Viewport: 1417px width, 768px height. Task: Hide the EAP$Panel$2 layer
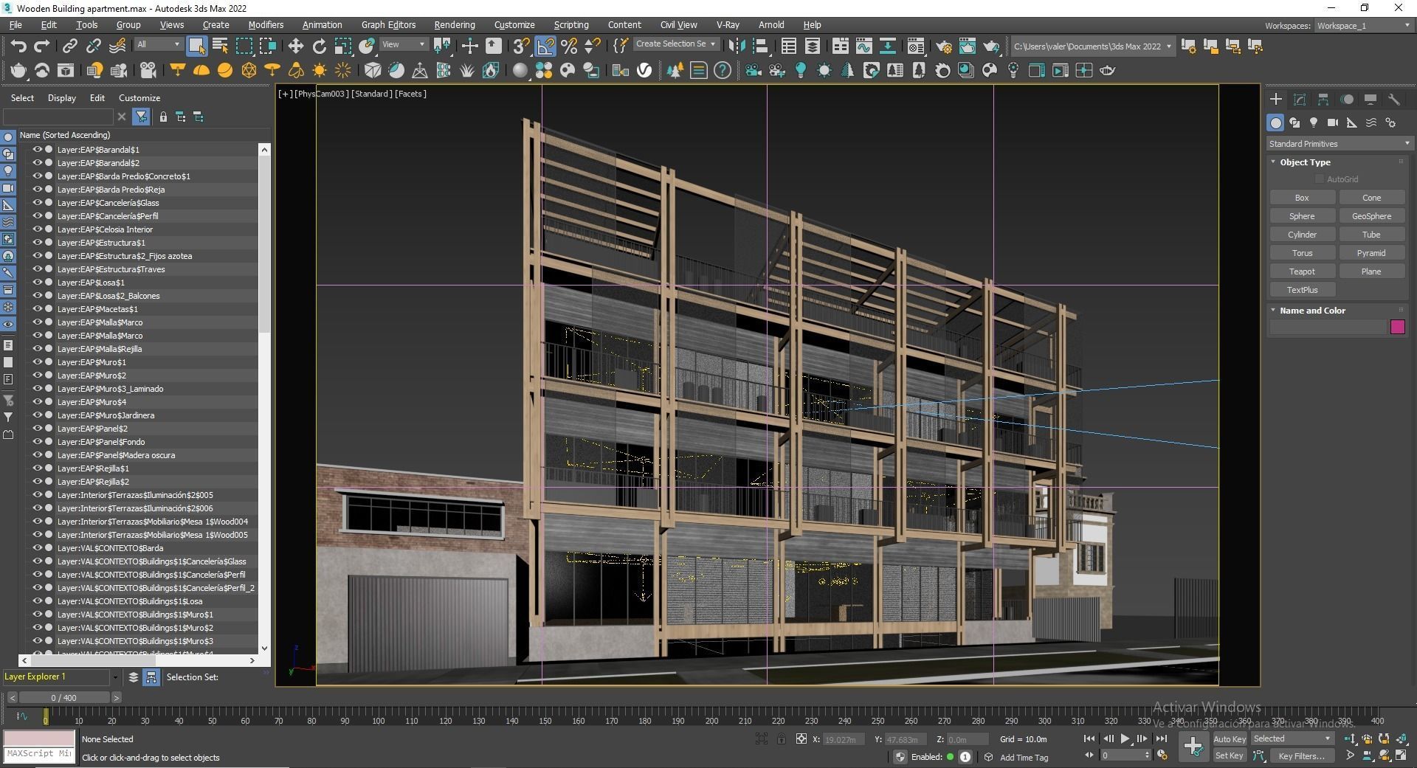click(x=37, y=428)
